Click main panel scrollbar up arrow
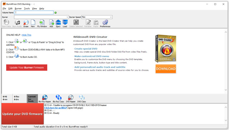 [226, 32]
